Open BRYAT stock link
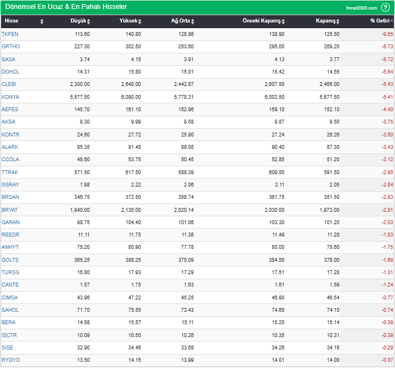This screenshot has width=395, height=368. [x=10, y=210]
